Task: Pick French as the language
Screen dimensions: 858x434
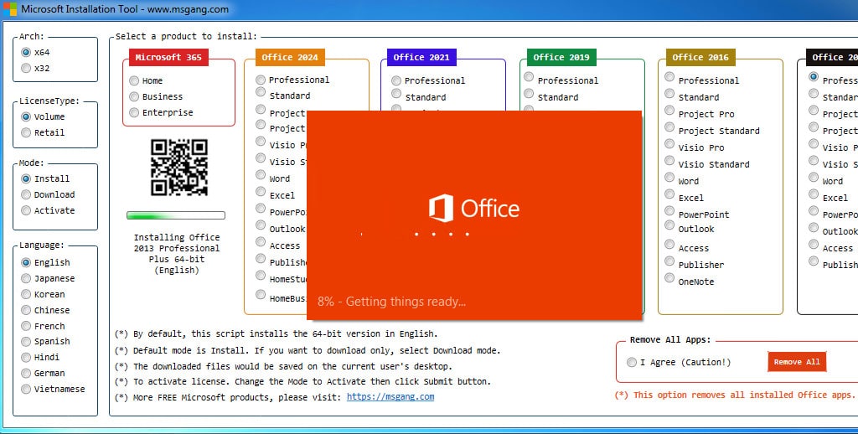Action: 26,326
